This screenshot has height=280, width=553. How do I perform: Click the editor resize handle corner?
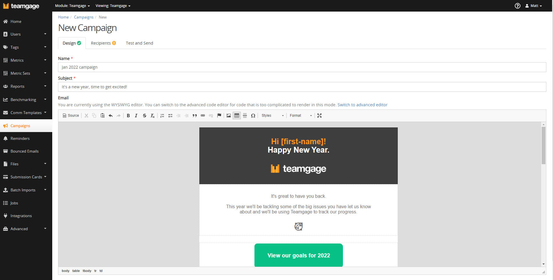point(543,272)
